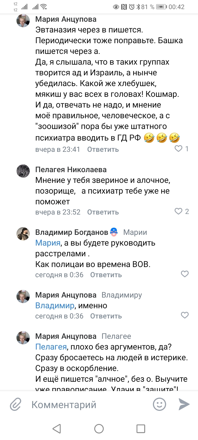The width and height of the screenshot is (198, 440).
Task: Reply to Пелагея Николаева's comment
Action: 103,212
